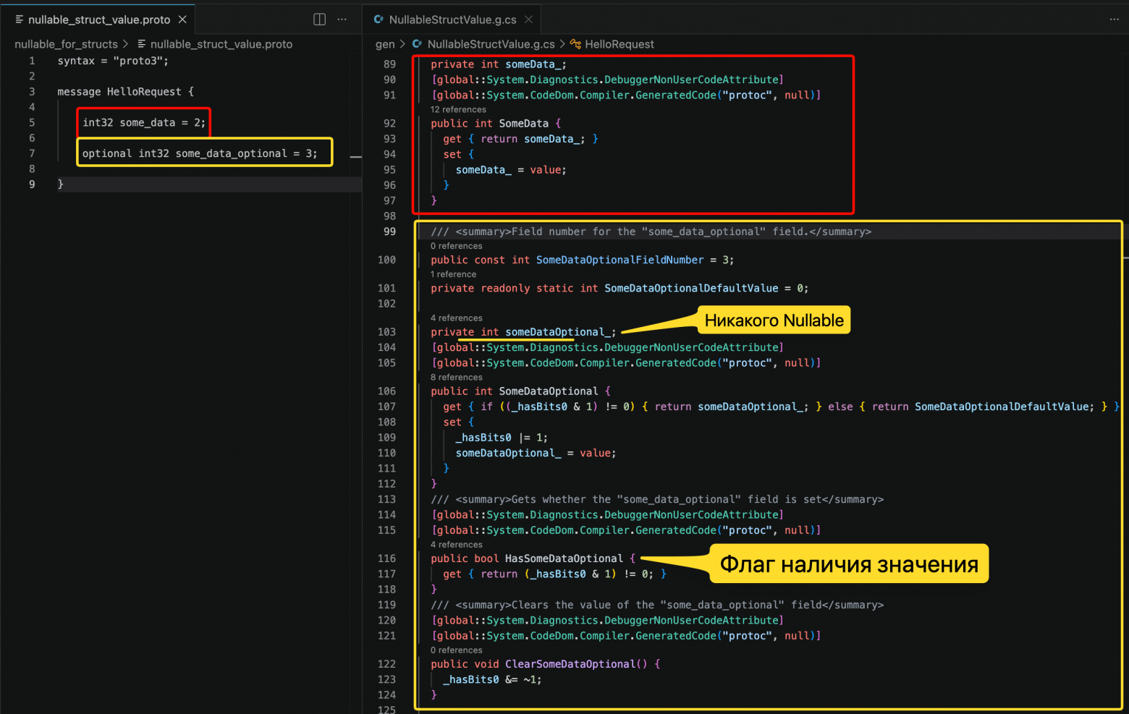Open 8 references CodeLens above SomeDataOptional
Screen dimensions: 1129x714
(x=456, y=378)
